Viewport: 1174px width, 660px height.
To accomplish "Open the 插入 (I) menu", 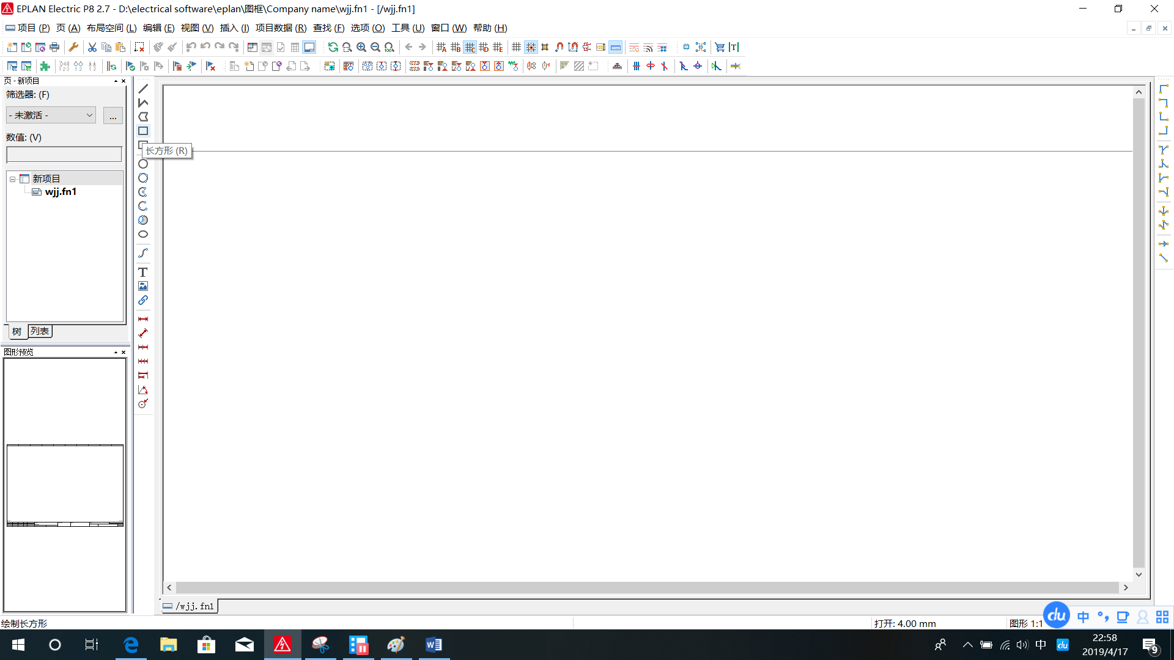I will click(234, 28).
